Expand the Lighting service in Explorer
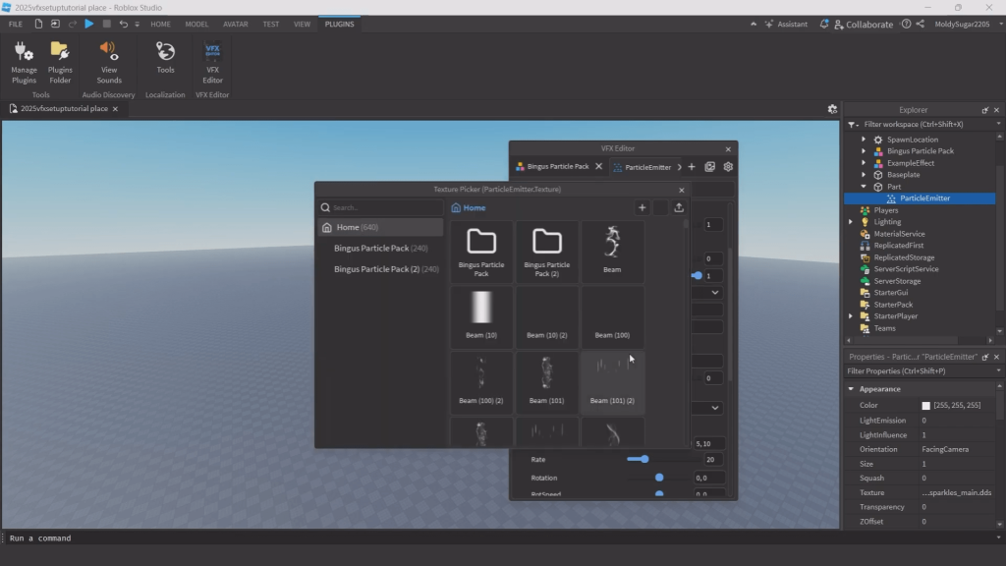 pyautogui.click(x=852, y=222)
